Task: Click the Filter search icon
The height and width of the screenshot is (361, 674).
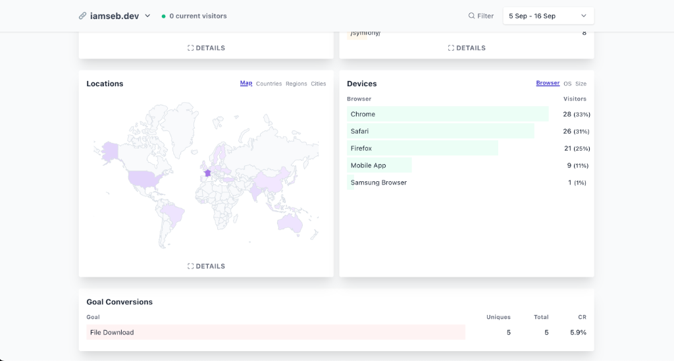Action: pyautogui.click(x=471, y=16)
